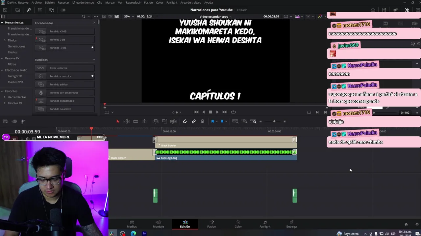This screenshot has width=421, height=236.
Task: Click the Stop button in viewer
Action: pos(210,112)
